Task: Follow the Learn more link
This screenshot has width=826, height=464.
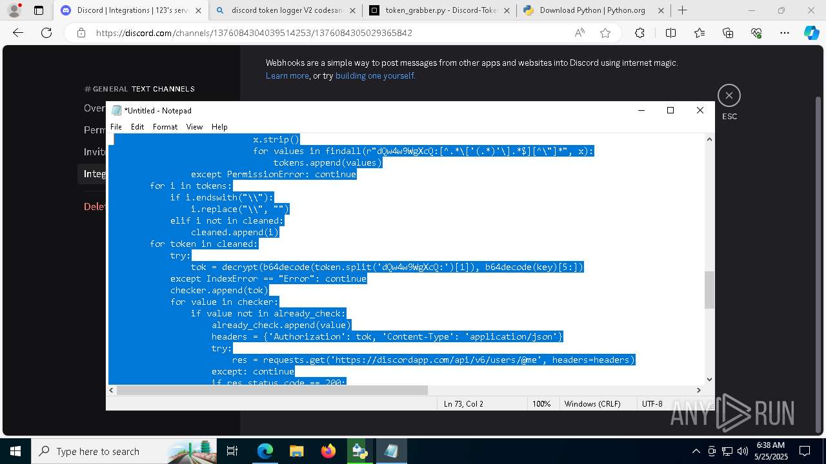Action: pyautogui.click(x=287, y=75)
